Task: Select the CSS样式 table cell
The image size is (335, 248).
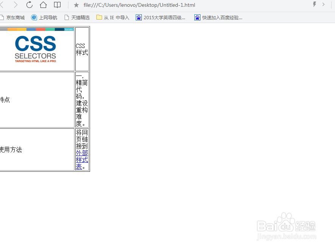Action: (x=82, y=49)
